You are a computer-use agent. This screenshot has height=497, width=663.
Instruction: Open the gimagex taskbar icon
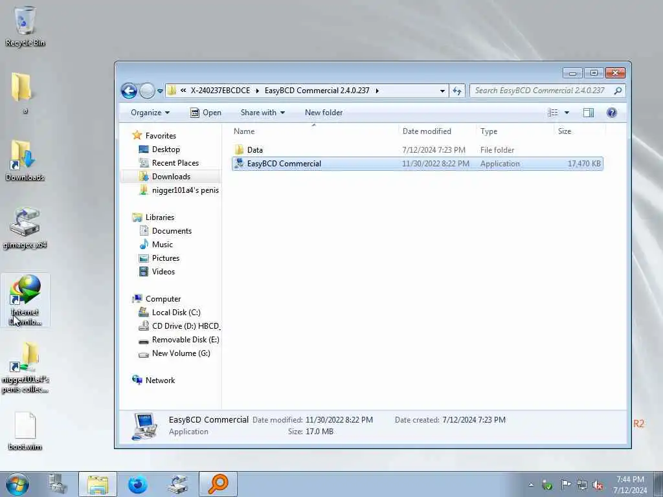[178, 484]
